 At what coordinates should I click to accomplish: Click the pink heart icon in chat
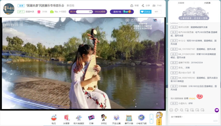[200, 97]
